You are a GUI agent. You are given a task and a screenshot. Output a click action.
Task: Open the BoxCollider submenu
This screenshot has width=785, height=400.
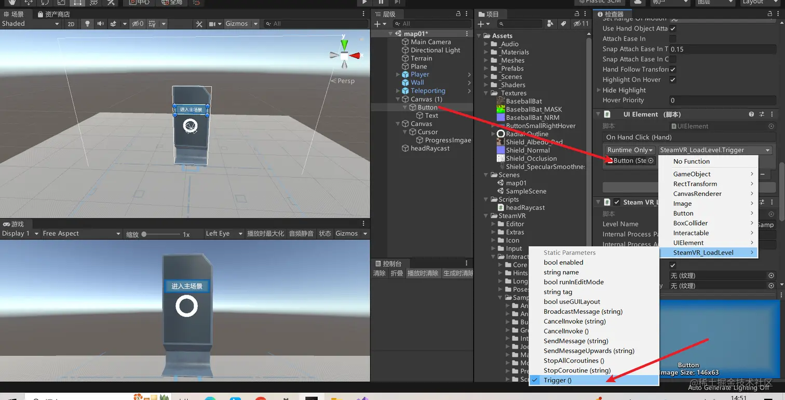708,223
